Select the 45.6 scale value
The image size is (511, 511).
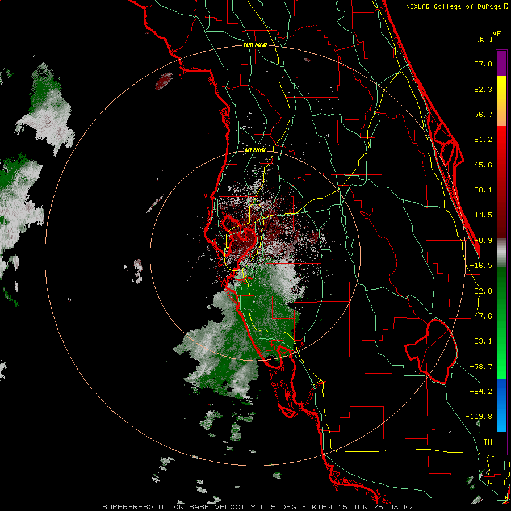tap(483, 165)
